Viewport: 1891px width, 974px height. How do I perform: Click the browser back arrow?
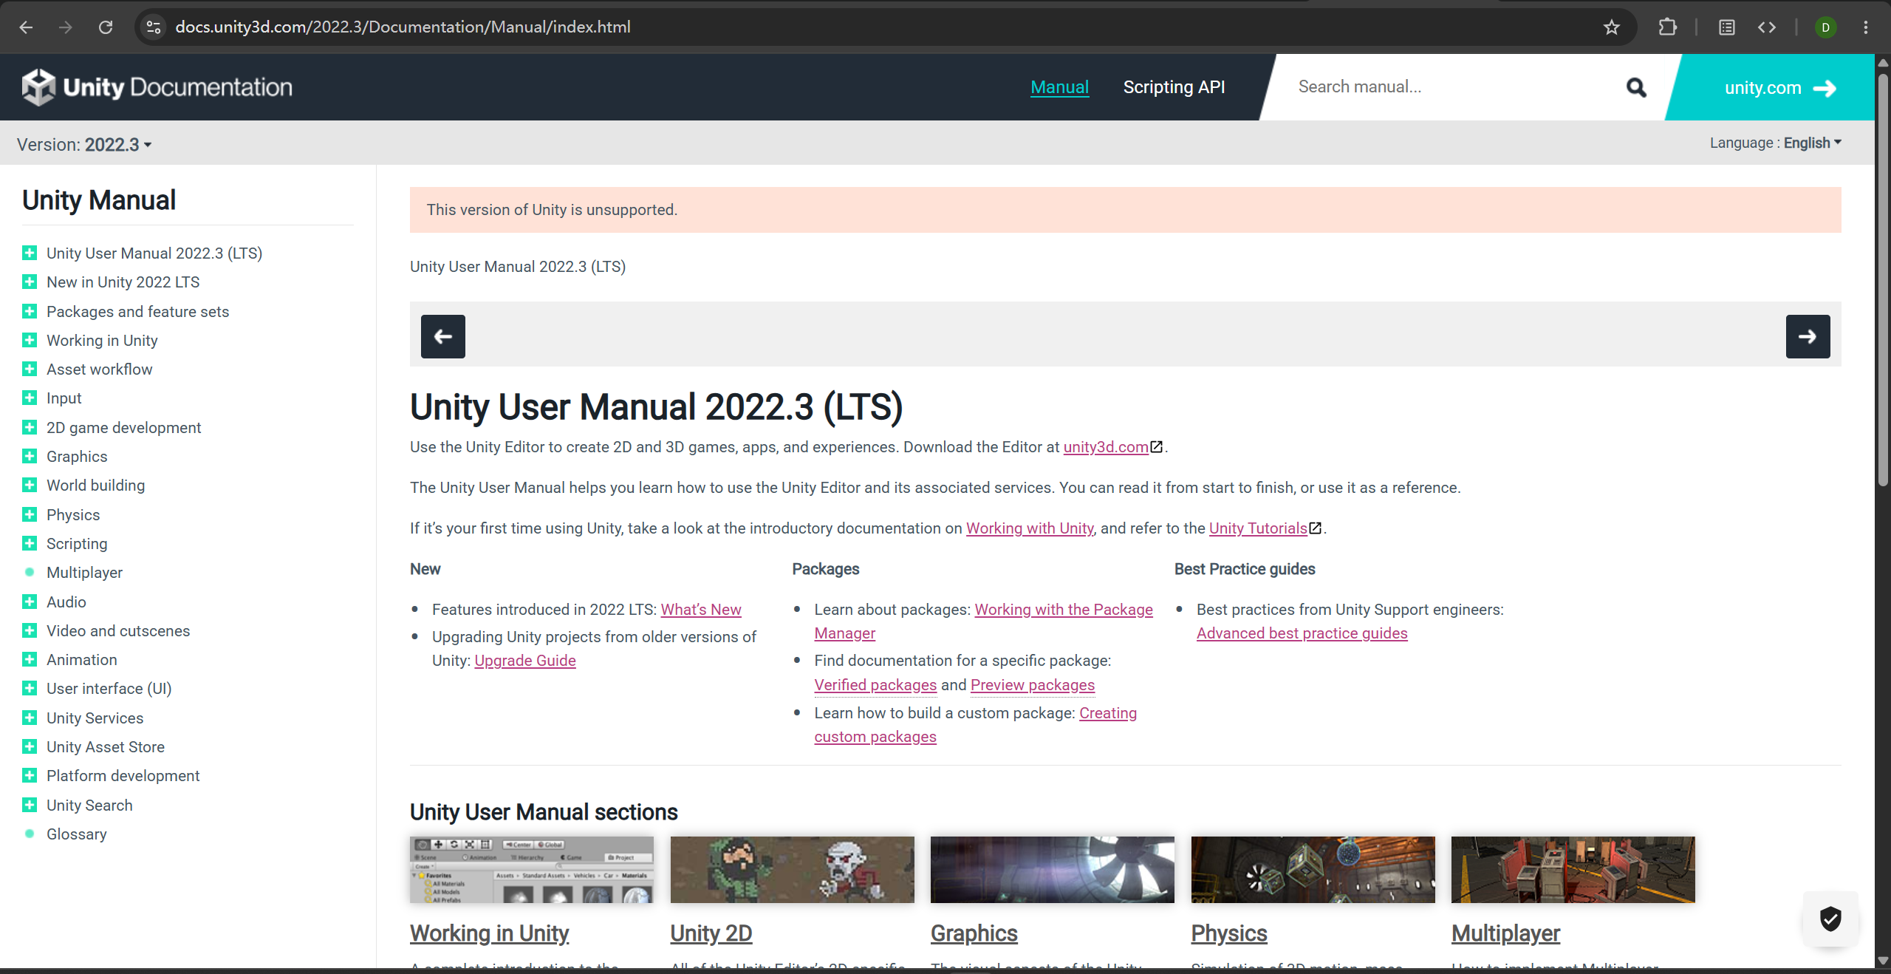click(27, 27)
